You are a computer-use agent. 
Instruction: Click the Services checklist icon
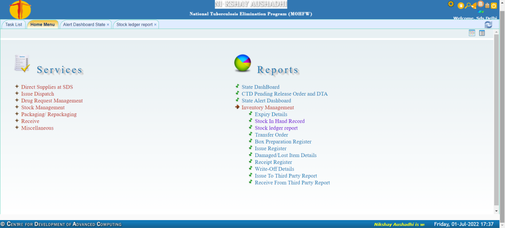(x=22, y=64)
